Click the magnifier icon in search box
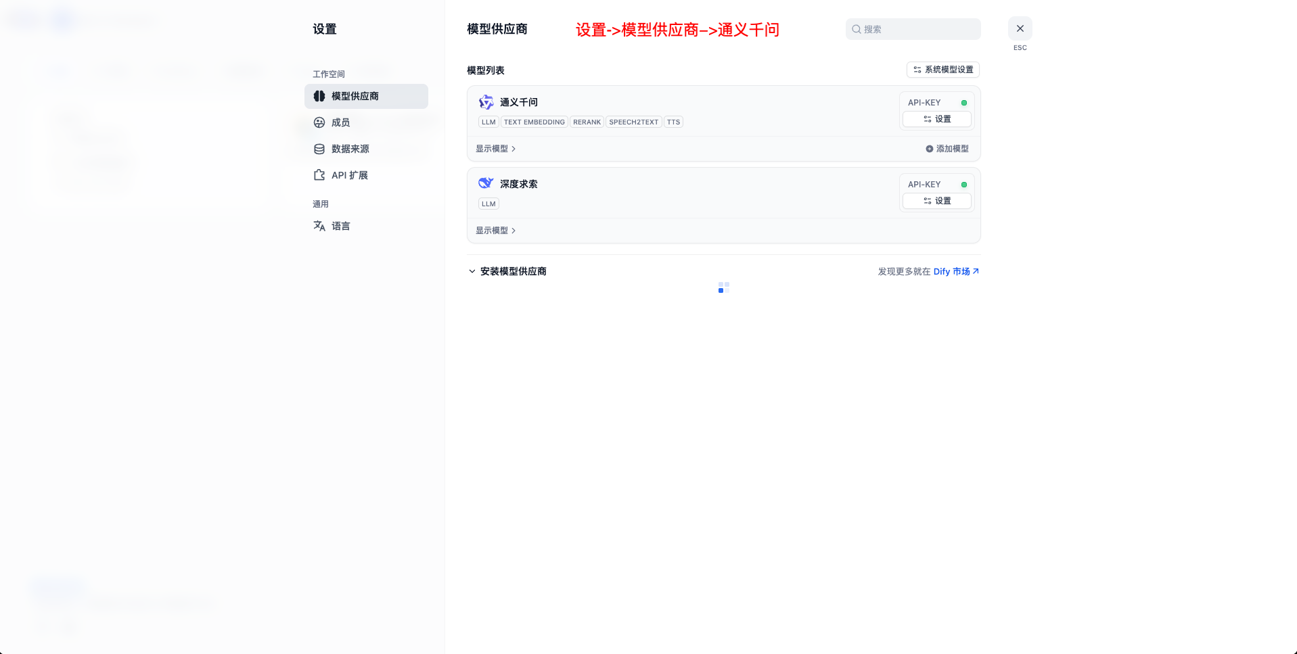This screenshot has height=654, width=1297. coord(857,29)
